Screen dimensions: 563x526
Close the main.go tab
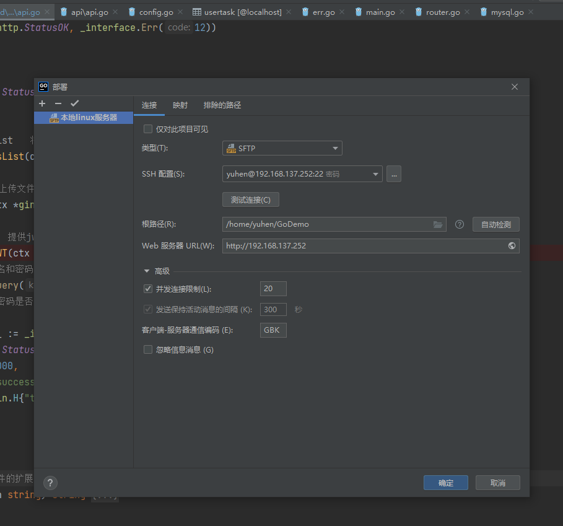(x=402, y=12)
